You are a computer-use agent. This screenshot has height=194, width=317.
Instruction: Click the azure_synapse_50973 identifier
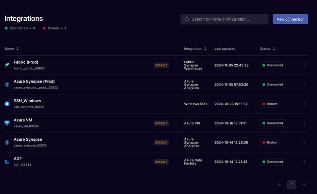(30, 146)
